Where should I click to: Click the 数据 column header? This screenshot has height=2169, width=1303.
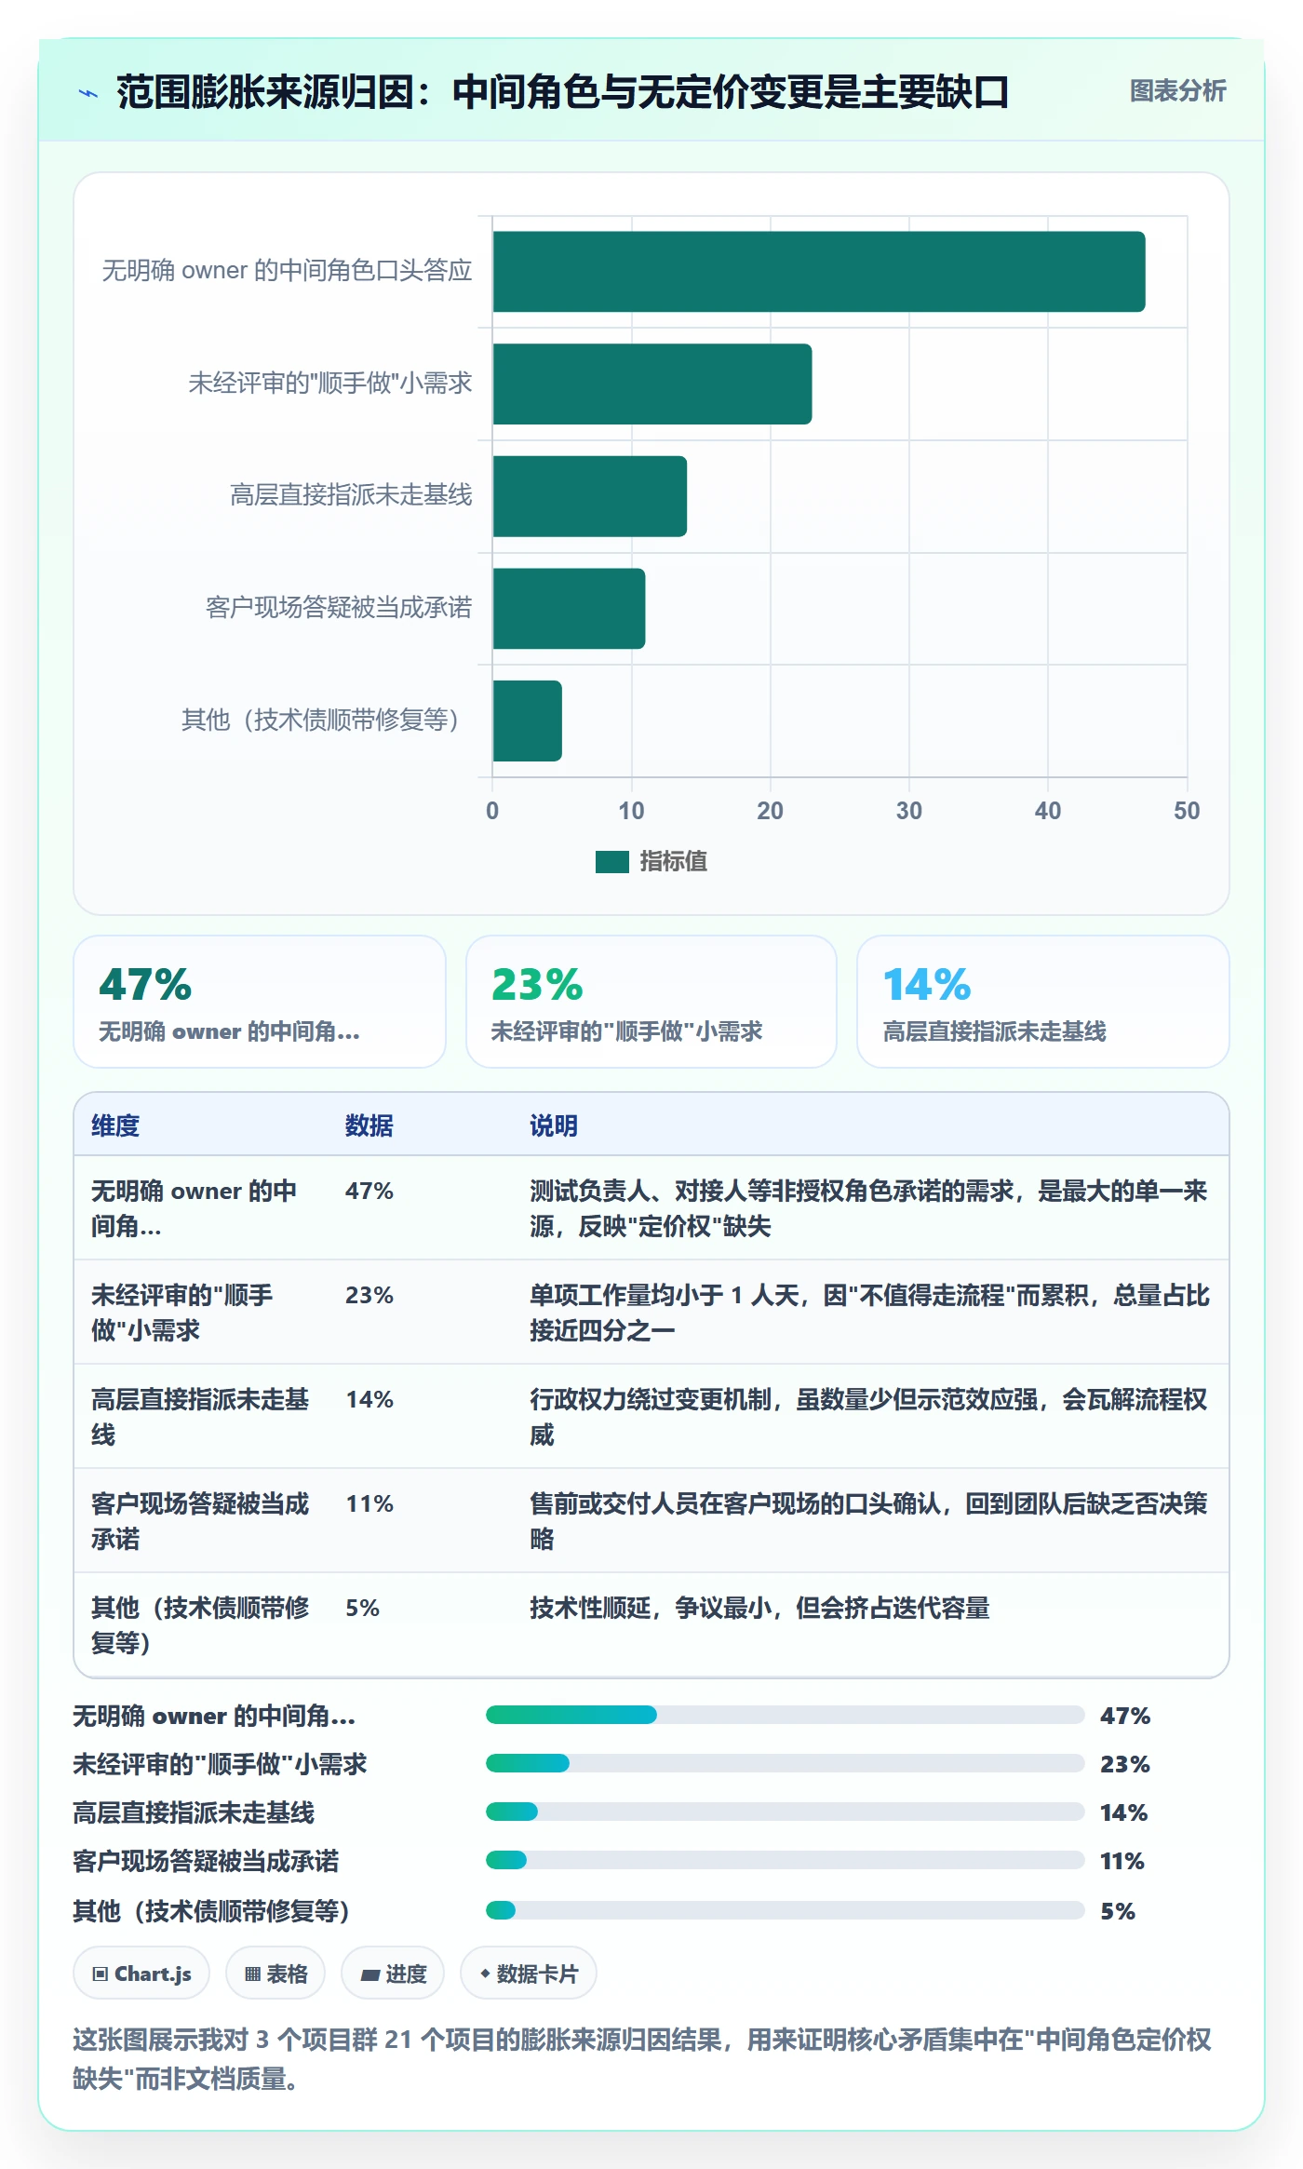point(369,1125)
